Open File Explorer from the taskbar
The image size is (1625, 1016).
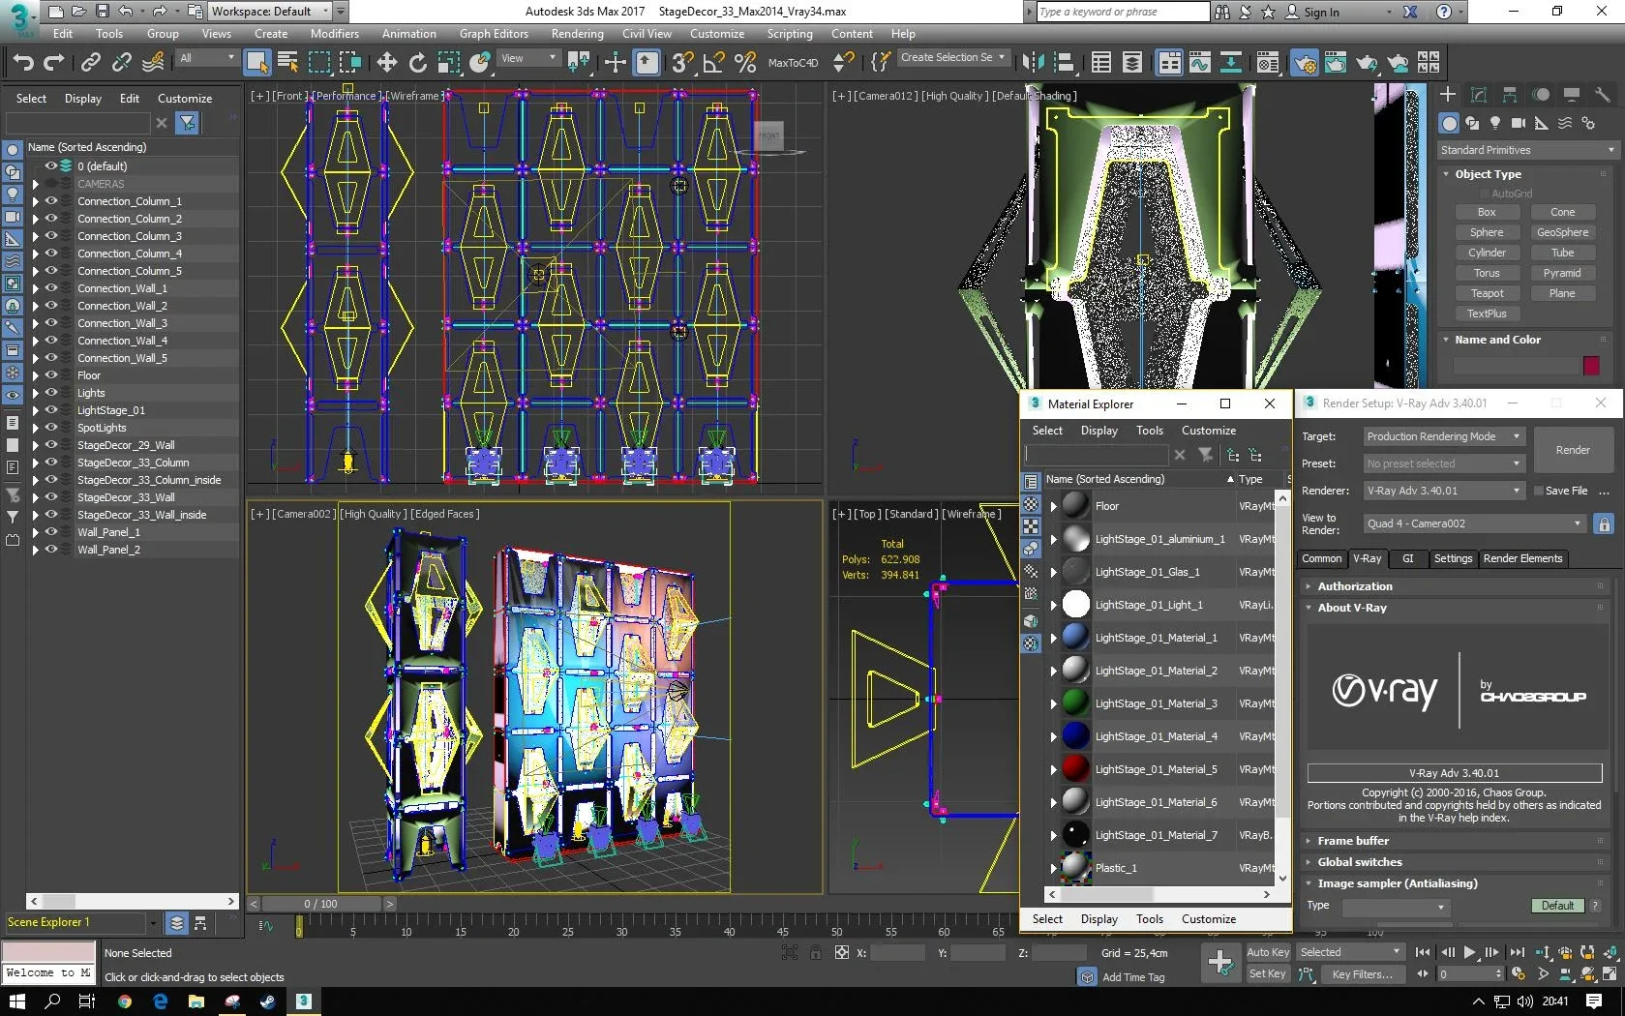point(196,1001)
